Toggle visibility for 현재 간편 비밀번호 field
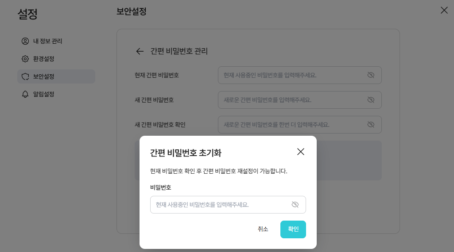 tap(371, 75)
